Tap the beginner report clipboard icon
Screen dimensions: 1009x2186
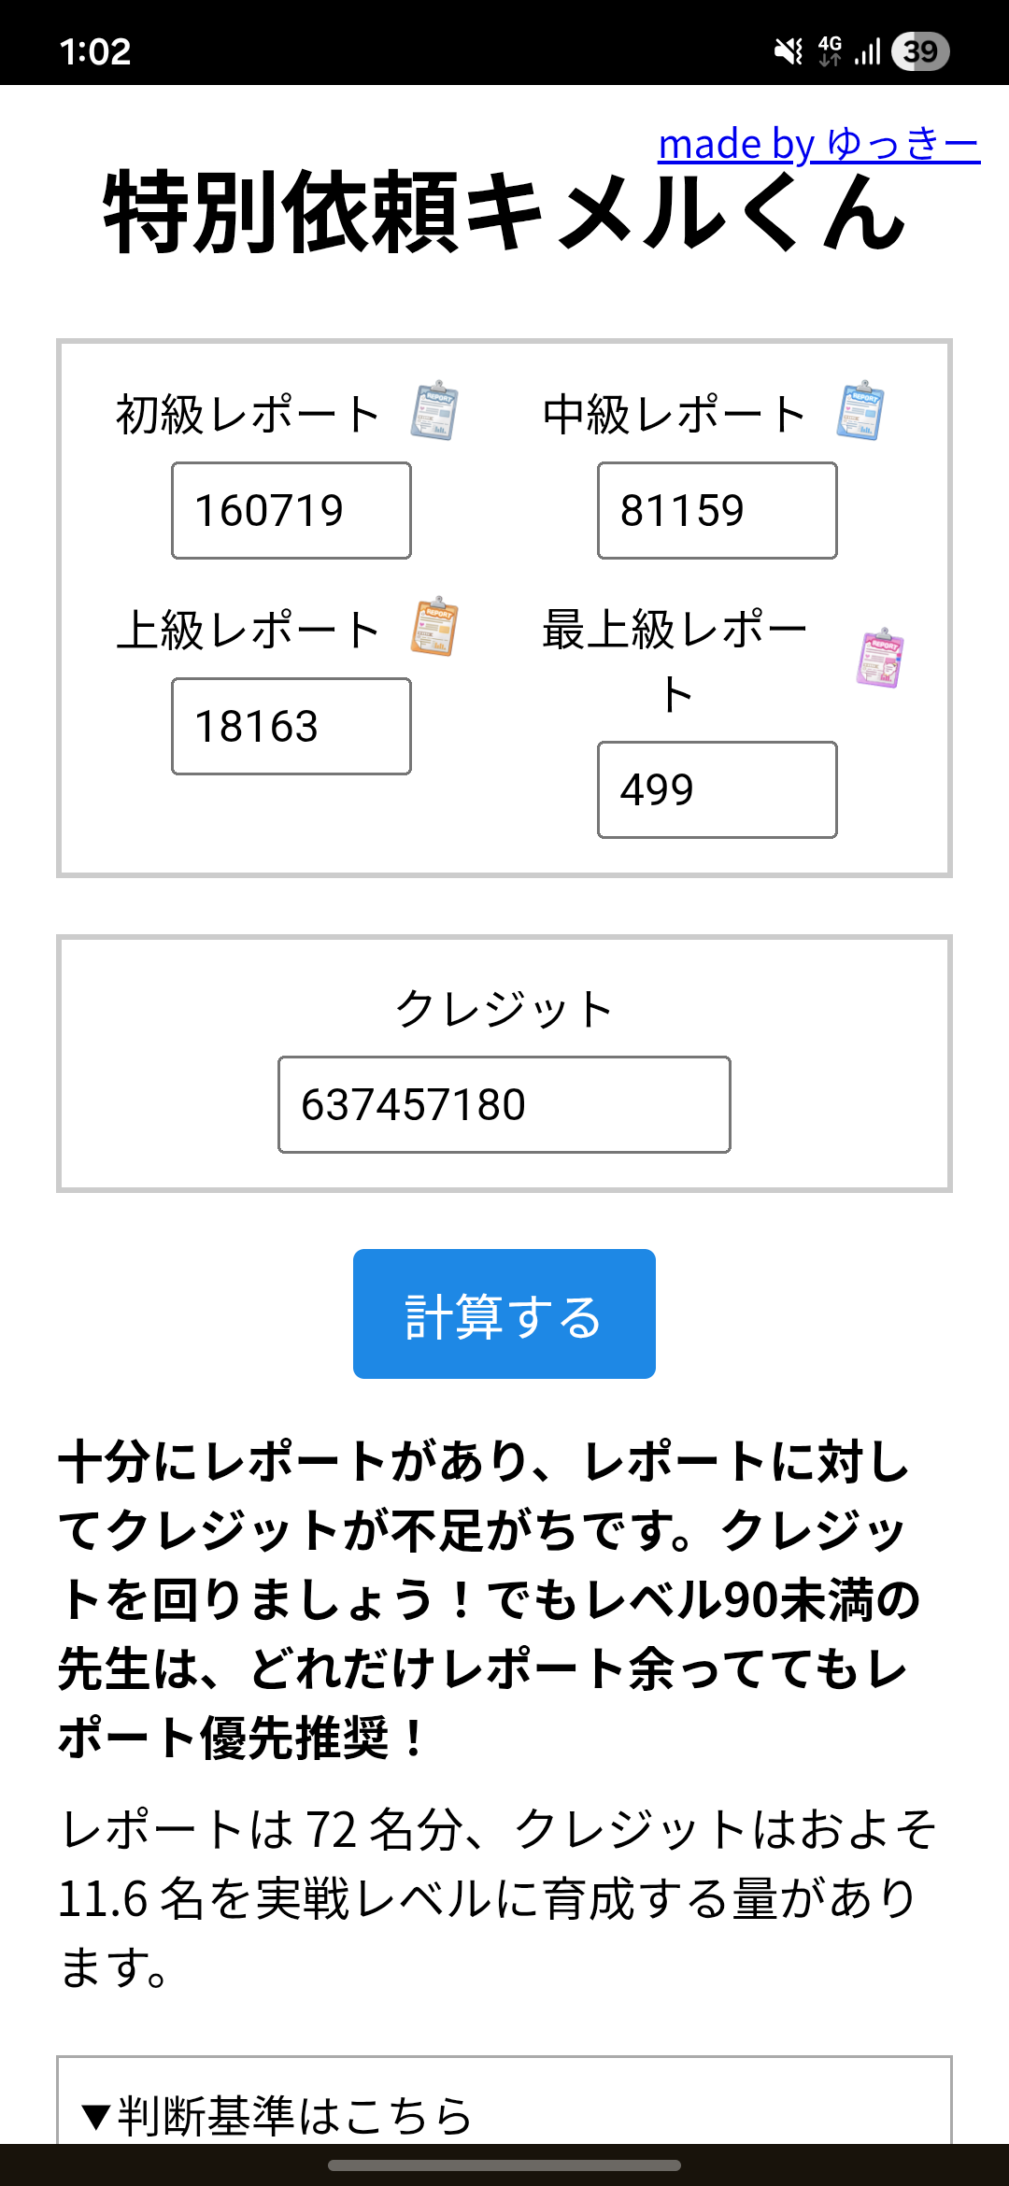[x=434, y=410]
